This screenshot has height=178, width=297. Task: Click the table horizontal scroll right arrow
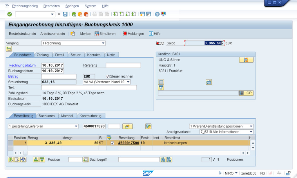click(248, 153)
